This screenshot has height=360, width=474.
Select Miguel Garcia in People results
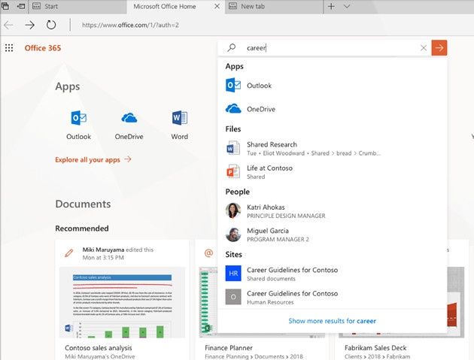click(x=333, y=234)
